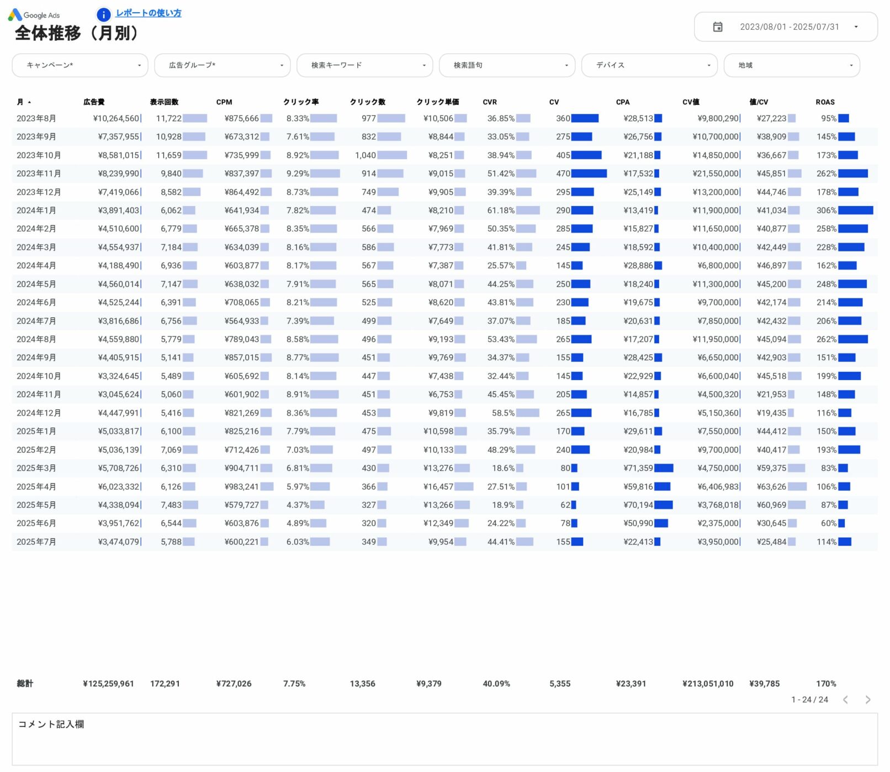Open the date range 2023/08/01 - 2025/07/31 picker

click(789, 27)
